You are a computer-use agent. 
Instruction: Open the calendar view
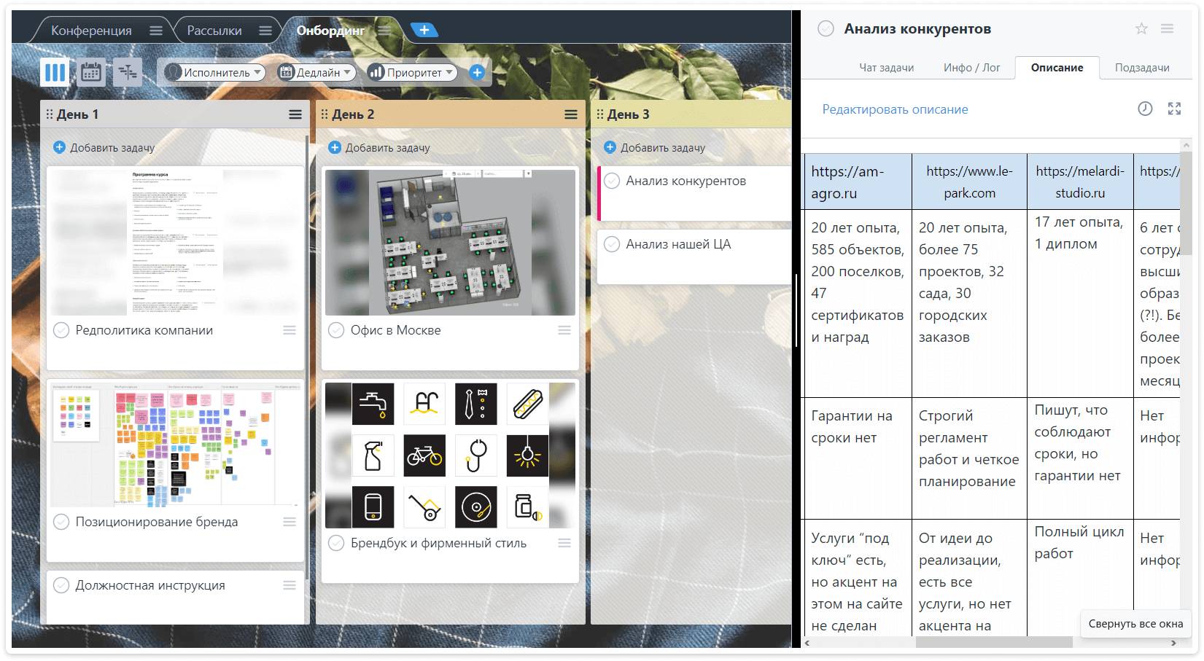(91, 72)
